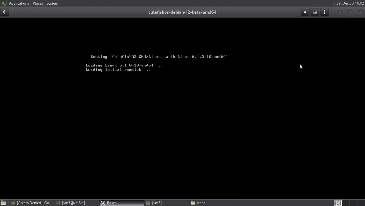This screenshot has height=206, width=365.
Task: Click the "Loading initial ramdisk ..." line
Action: point(118,69)
